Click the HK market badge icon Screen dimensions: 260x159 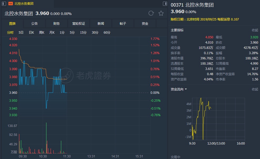[x=11, y=3]
